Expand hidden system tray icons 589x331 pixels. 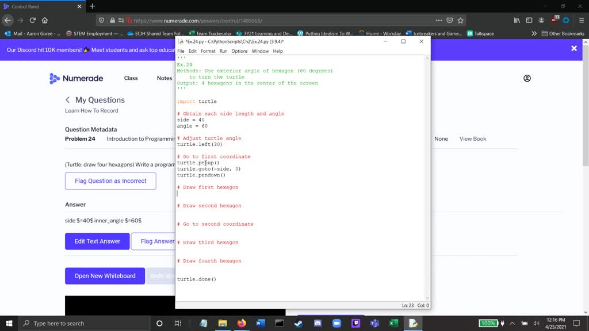(x=511, y=324)
